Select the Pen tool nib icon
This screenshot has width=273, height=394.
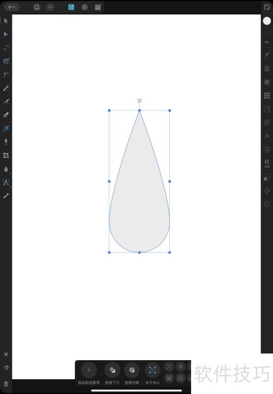pos(6,115)
